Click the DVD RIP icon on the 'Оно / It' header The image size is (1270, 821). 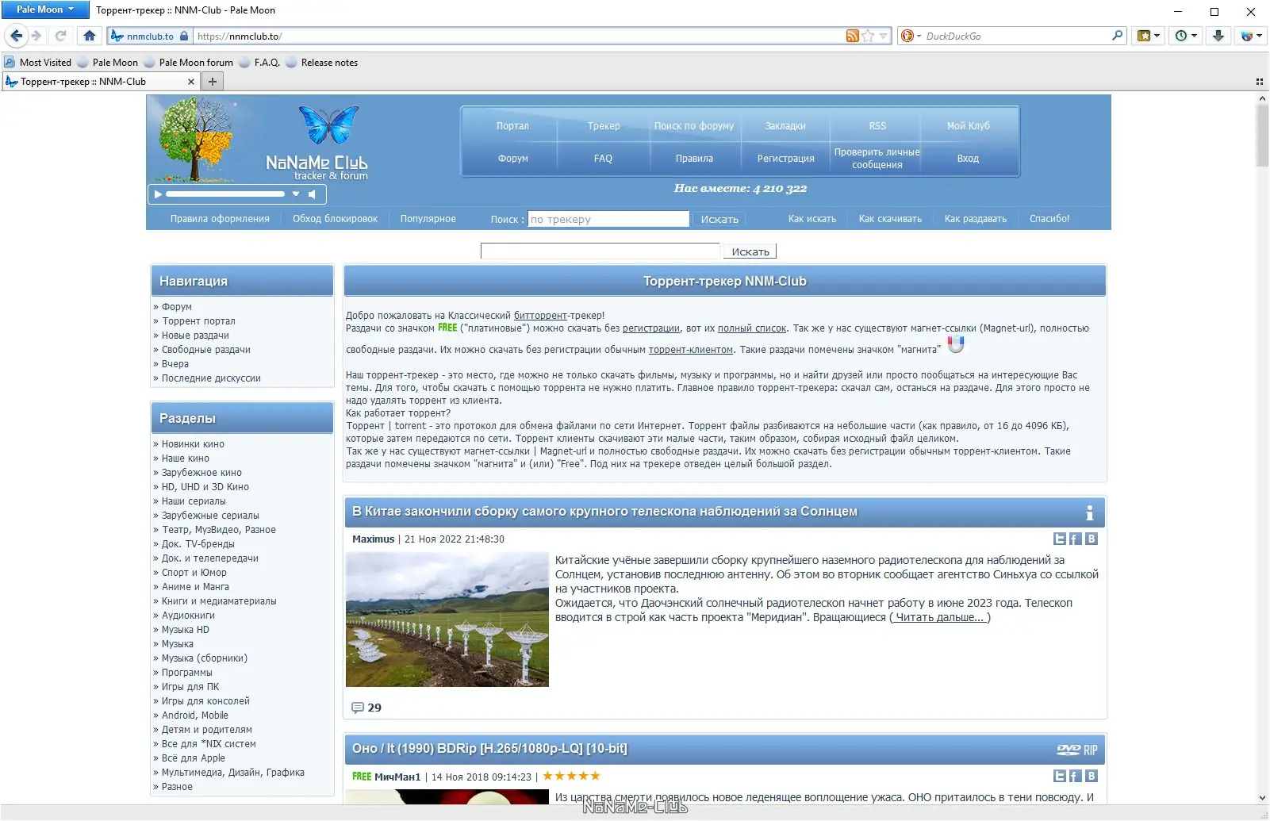coord(1077,750)
